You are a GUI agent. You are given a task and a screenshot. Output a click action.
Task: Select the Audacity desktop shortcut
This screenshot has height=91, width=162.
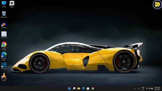[x=4, y=25]
